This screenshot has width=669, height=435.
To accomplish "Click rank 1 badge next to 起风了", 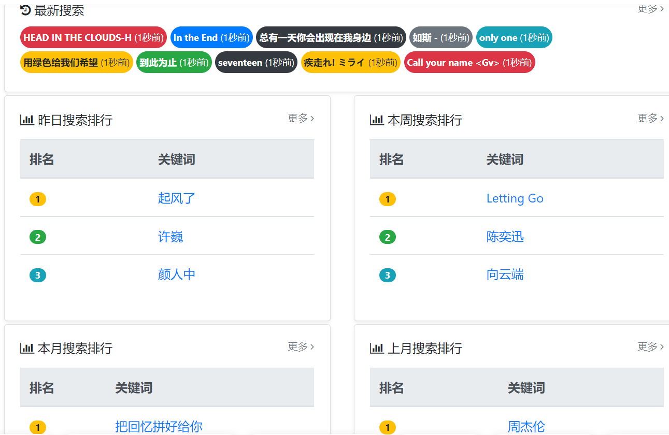I will click(38, 199).
